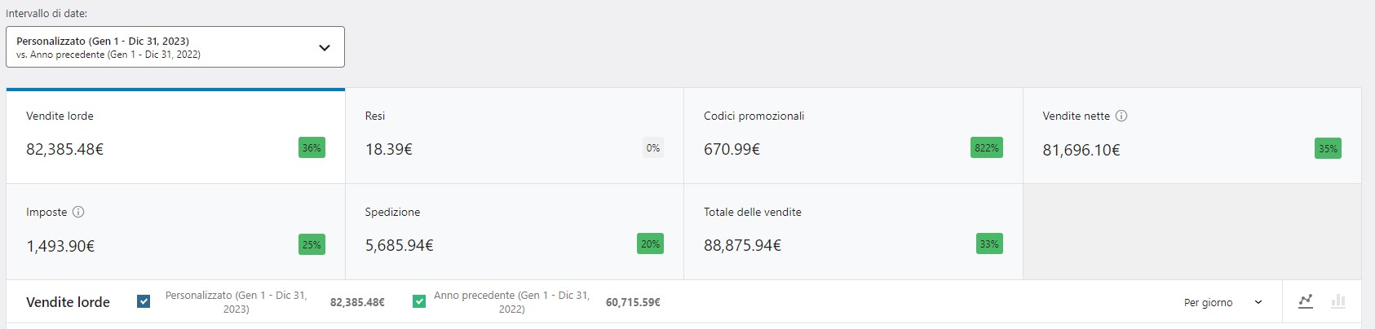Viewport: 1375px width, 329px height.
Task: Click the Imposte info icon
Action: [x=78, y=212]
